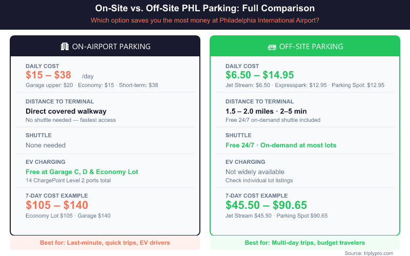The width and height of the screenshot is (410, 256).
Task: Click the $105 – $140 seven-day cost
Action: coord(57,205)
